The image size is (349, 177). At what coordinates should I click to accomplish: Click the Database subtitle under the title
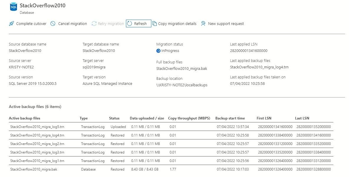coord(27,13)
